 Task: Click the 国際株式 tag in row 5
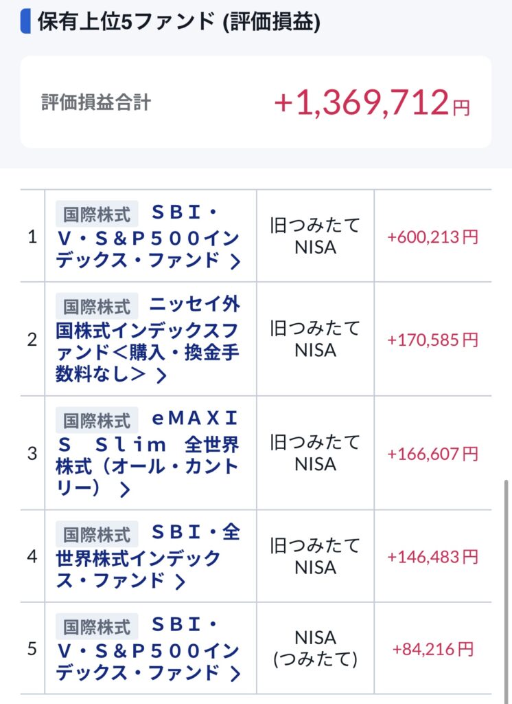97,626
